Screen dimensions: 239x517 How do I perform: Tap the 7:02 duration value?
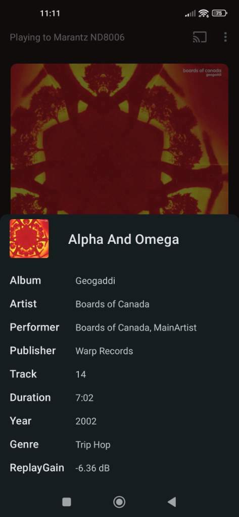pyautogui.click(x=84, y=398)
